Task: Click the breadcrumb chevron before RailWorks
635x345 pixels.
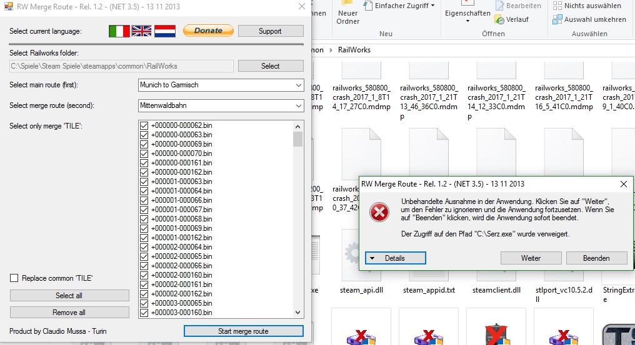Action: (331, 50)
